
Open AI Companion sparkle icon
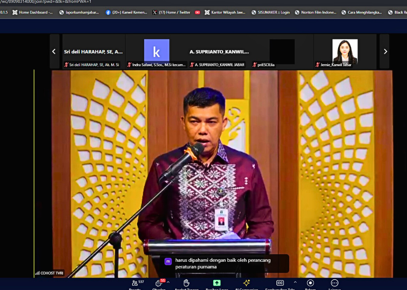(x=246, y=283)
